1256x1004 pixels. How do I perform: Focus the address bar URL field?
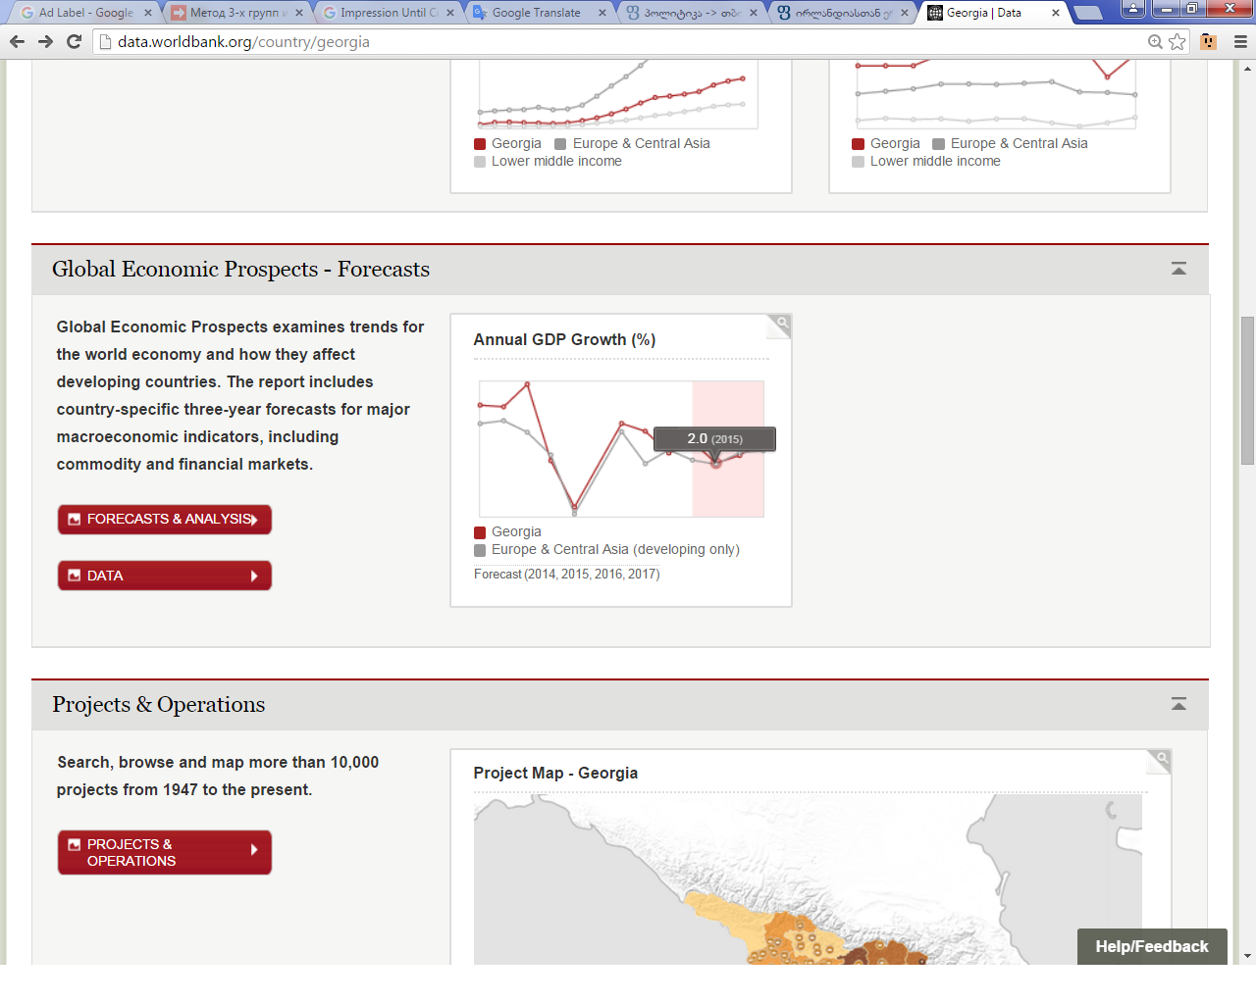click(x=628, y=41)
